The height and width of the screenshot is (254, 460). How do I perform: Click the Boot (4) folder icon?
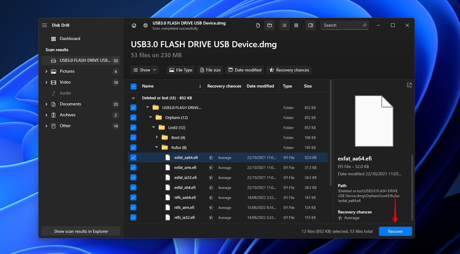(165, 137)
